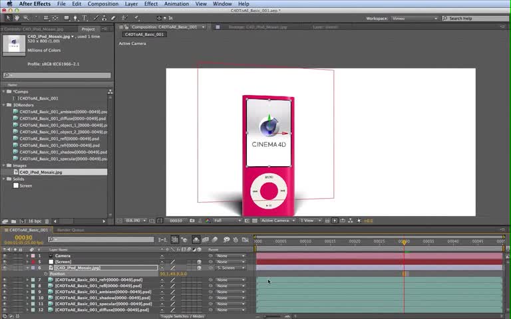Select the Zoom magnifier tool
511x319 pixels.
(26, 18)
